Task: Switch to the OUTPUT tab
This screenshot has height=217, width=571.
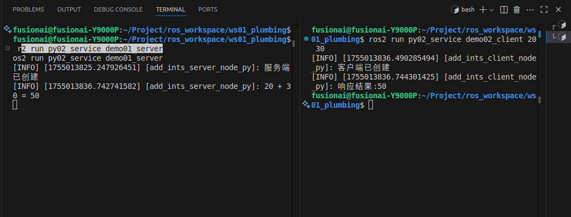Action: pos(69,9)
